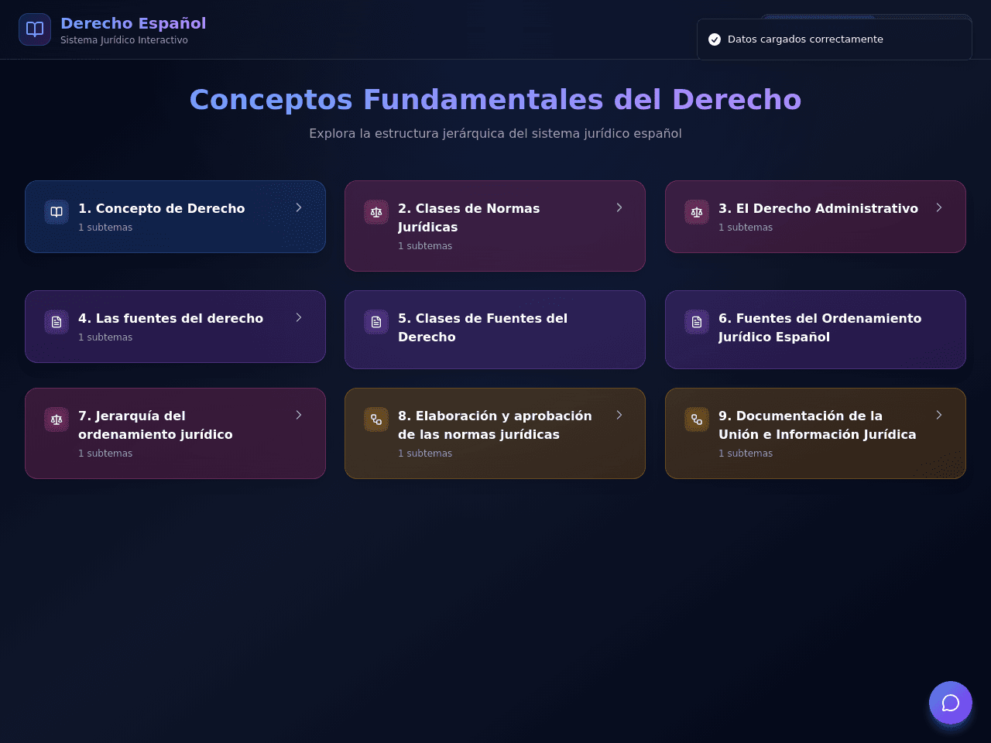Click 1 subtemas under El Derecho Administrativo
Image resolution: width=991 pixels, height=743 pixels.
tap(746, 228)
